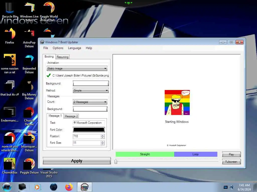Open the Help menu
Viewport: 257px width, 192px height.
[x=89, y=48]
